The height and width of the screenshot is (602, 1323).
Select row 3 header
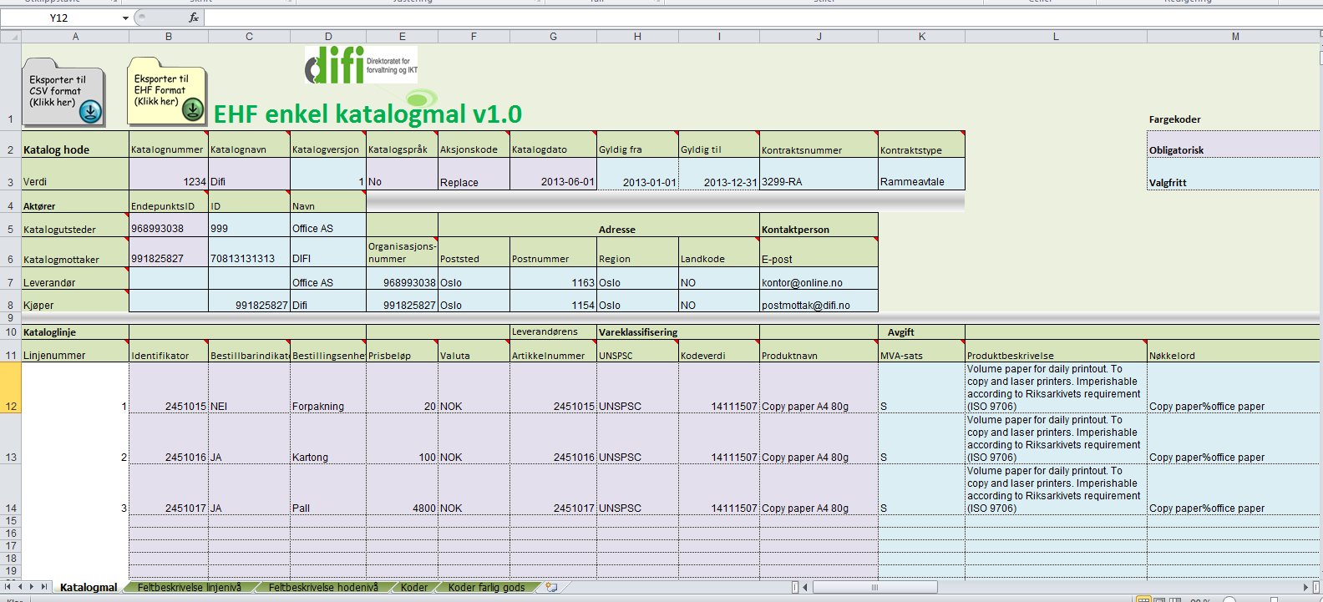pos(10,174)
